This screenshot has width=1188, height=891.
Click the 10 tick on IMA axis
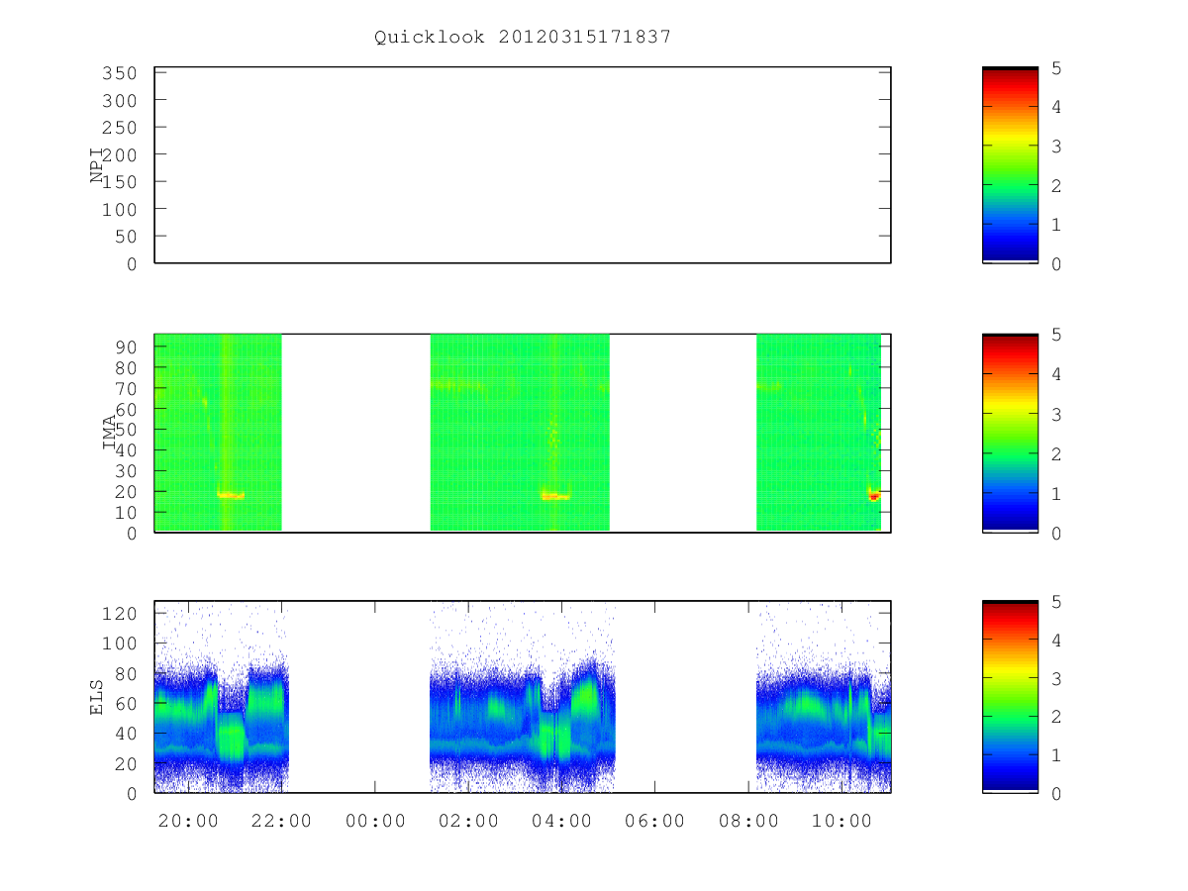point(125,512)
